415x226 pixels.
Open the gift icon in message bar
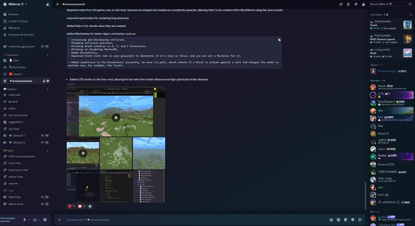tap(331, 220)
